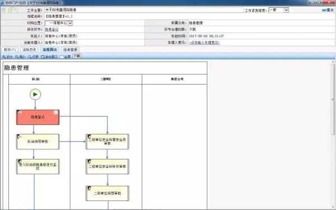The height and width of the screenshot is (210, 336).
Task: Select the 二级单位领导审批 flowchart node
Action: 108,193
